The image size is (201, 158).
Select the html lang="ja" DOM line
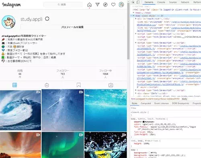[166, 10]
